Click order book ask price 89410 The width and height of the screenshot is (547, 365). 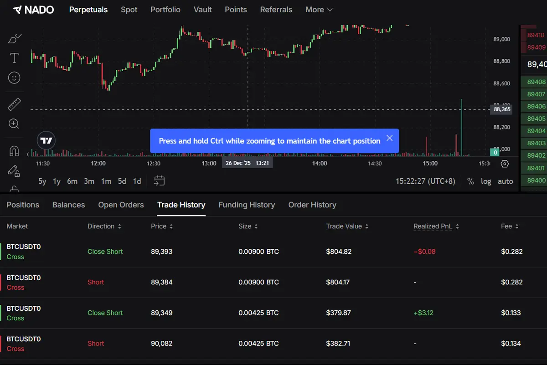tap(536, 35)
